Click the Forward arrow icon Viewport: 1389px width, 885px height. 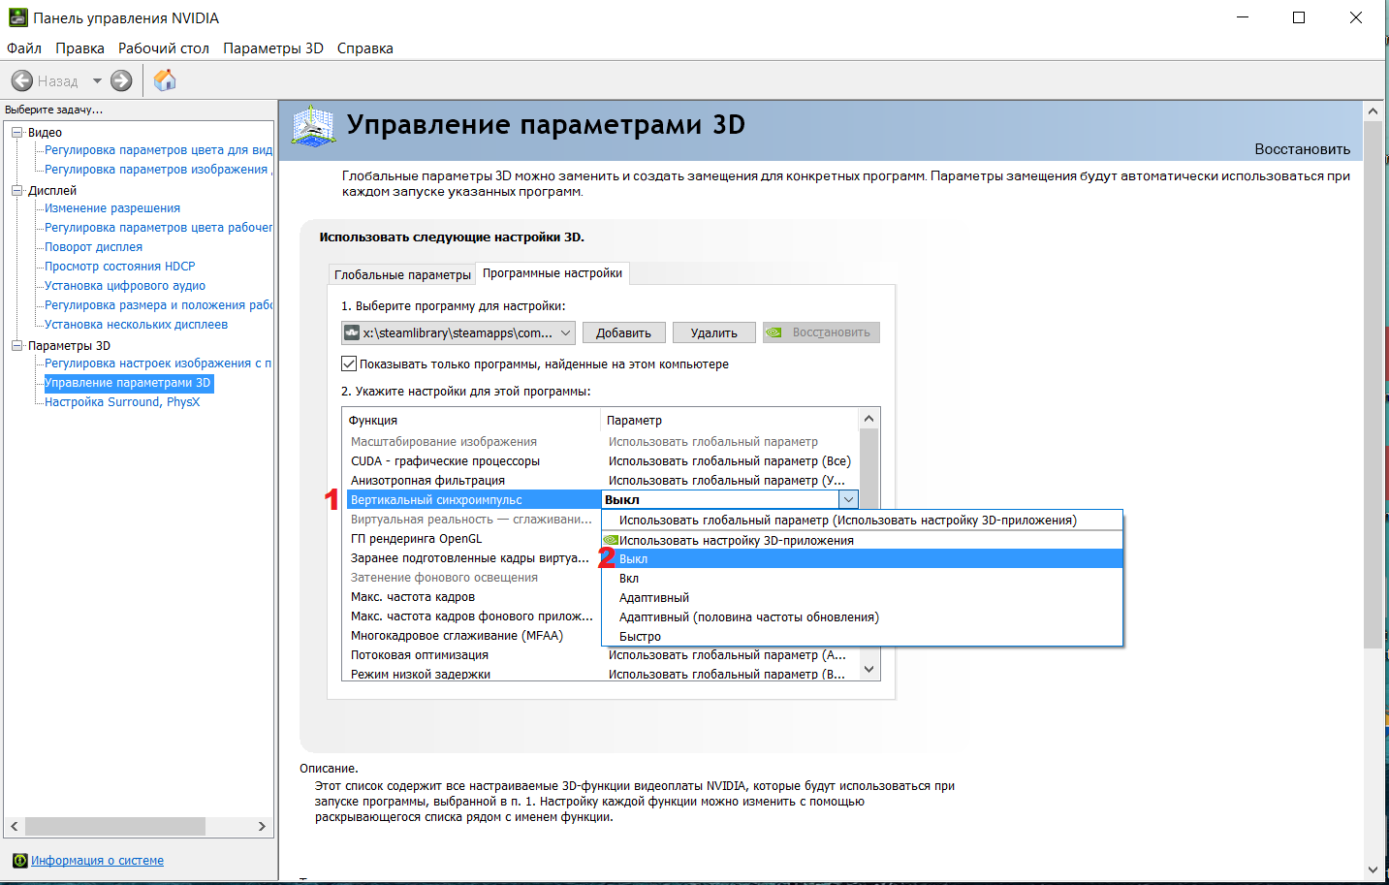tap(121, 80)
